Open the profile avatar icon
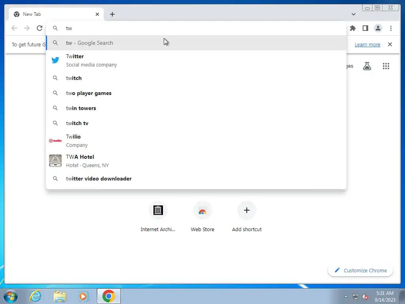 pos(378,28)
